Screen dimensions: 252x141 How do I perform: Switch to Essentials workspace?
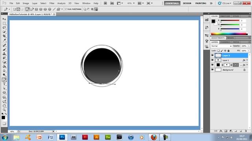click(172, 3)
